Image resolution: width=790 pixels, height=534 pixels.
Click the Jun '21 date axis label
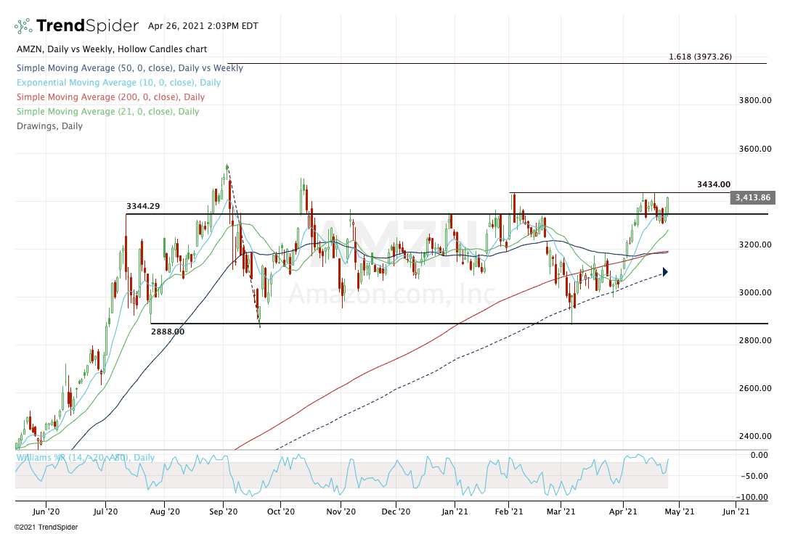736,512
